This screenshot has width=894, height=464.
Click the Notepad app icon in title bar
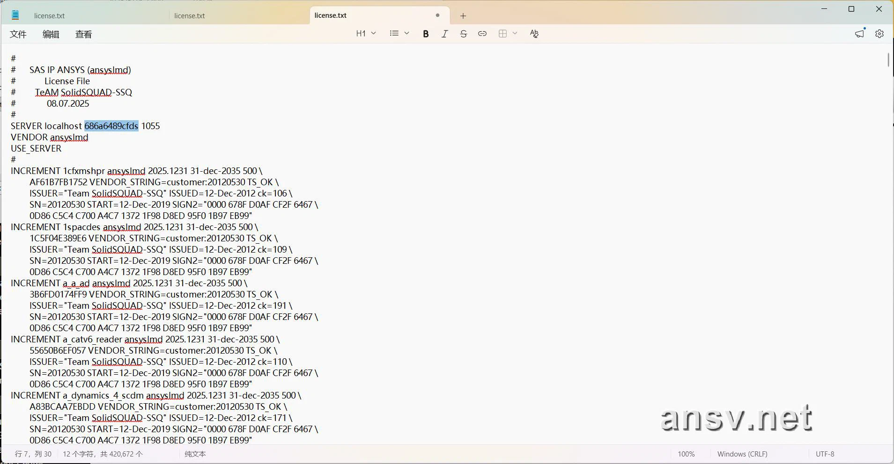pos(15,15)
